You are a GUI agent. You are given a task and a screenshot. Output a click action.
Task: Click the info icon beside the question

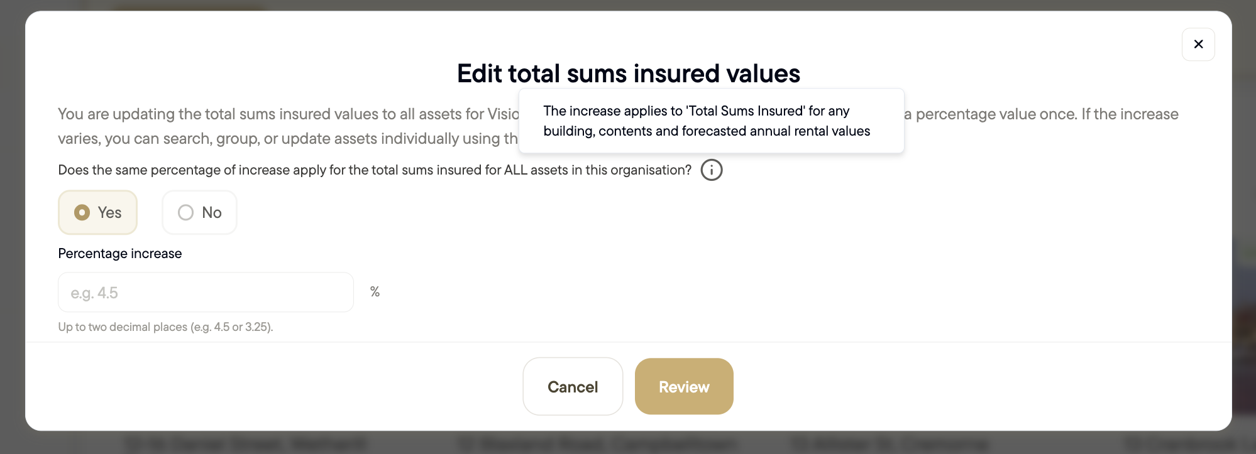(x=712, y=170)
